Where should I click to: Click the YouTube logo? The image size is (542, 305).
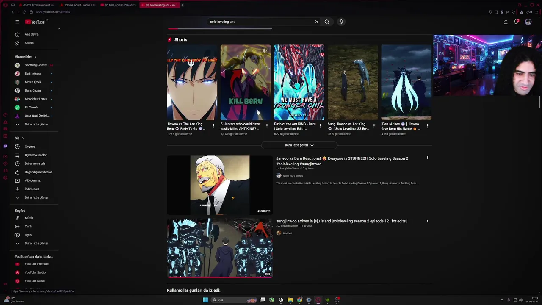pos(35,22)
